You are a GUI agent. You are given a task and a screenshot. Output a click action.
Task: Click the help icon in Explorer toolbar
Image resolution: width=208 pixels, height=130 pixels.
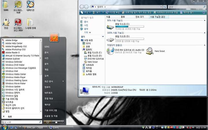pos(204,12)
